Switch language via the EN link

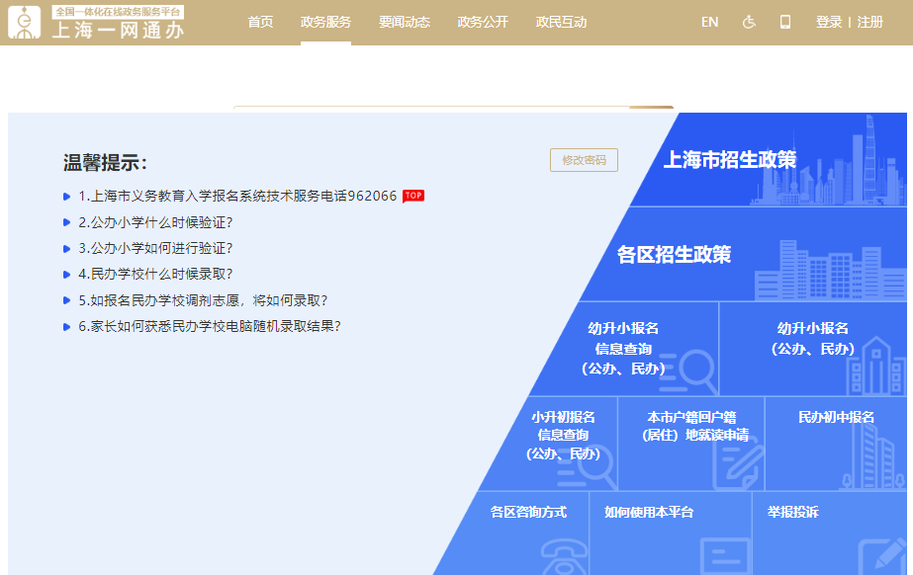click(x=709, y=22)
